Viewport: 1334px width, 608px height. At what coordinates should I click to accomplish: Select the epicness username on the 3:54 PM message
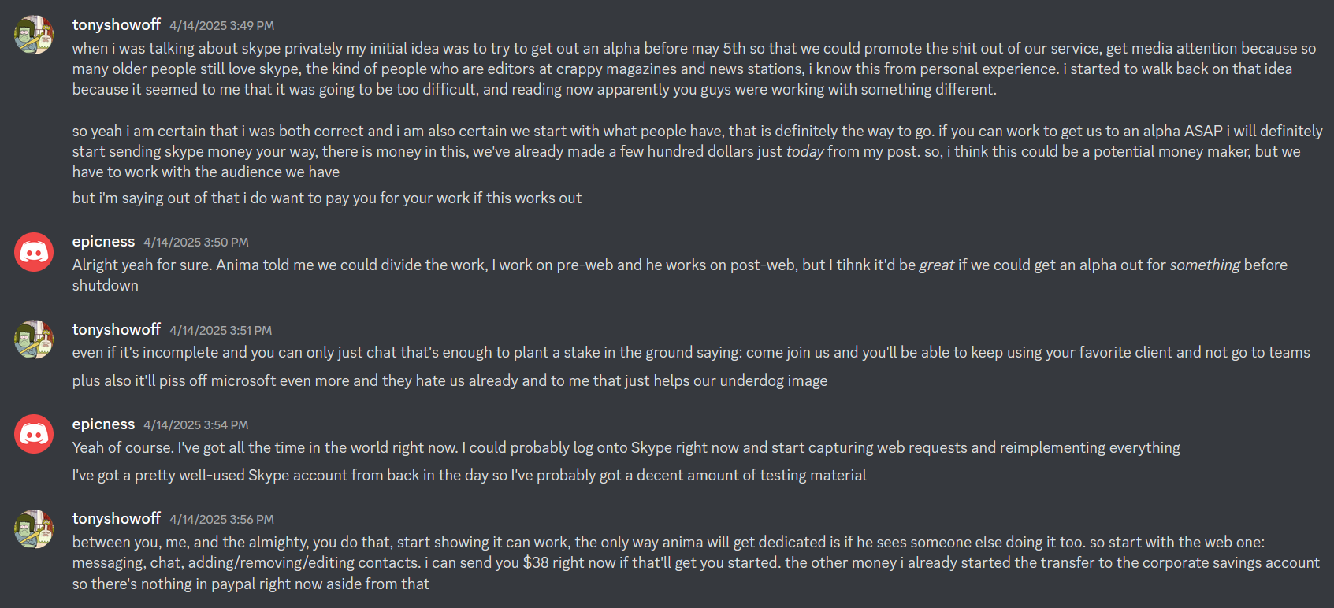click(x=103, y=424)
